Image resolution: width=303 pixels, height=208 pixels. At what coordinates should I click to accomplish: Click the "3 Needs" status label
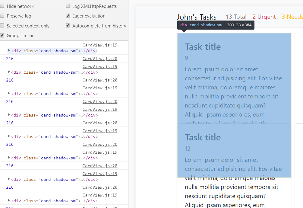292,17
